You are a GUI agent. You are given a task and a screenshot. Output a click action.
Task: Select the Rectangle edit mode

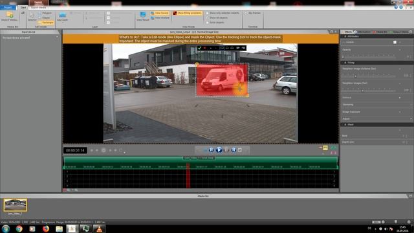tap(46, 23)
